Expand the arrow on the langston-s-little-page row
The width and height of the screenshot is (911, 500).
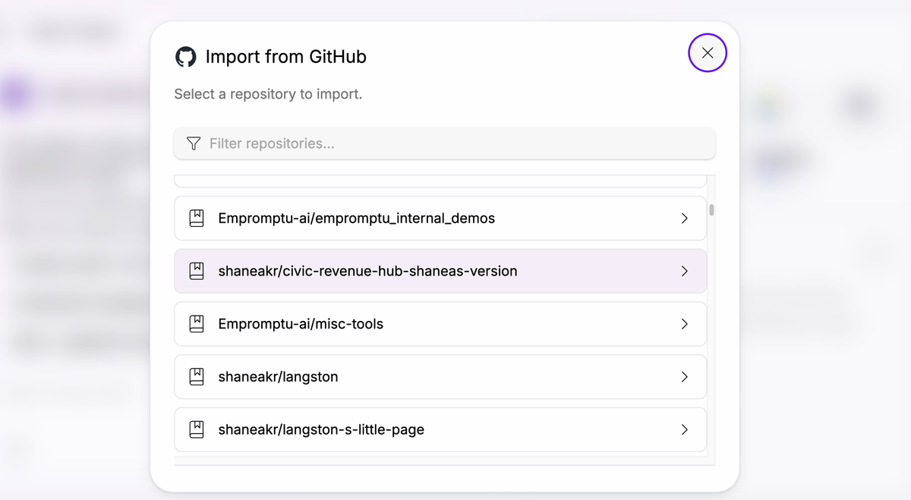(x=684, y=429)
